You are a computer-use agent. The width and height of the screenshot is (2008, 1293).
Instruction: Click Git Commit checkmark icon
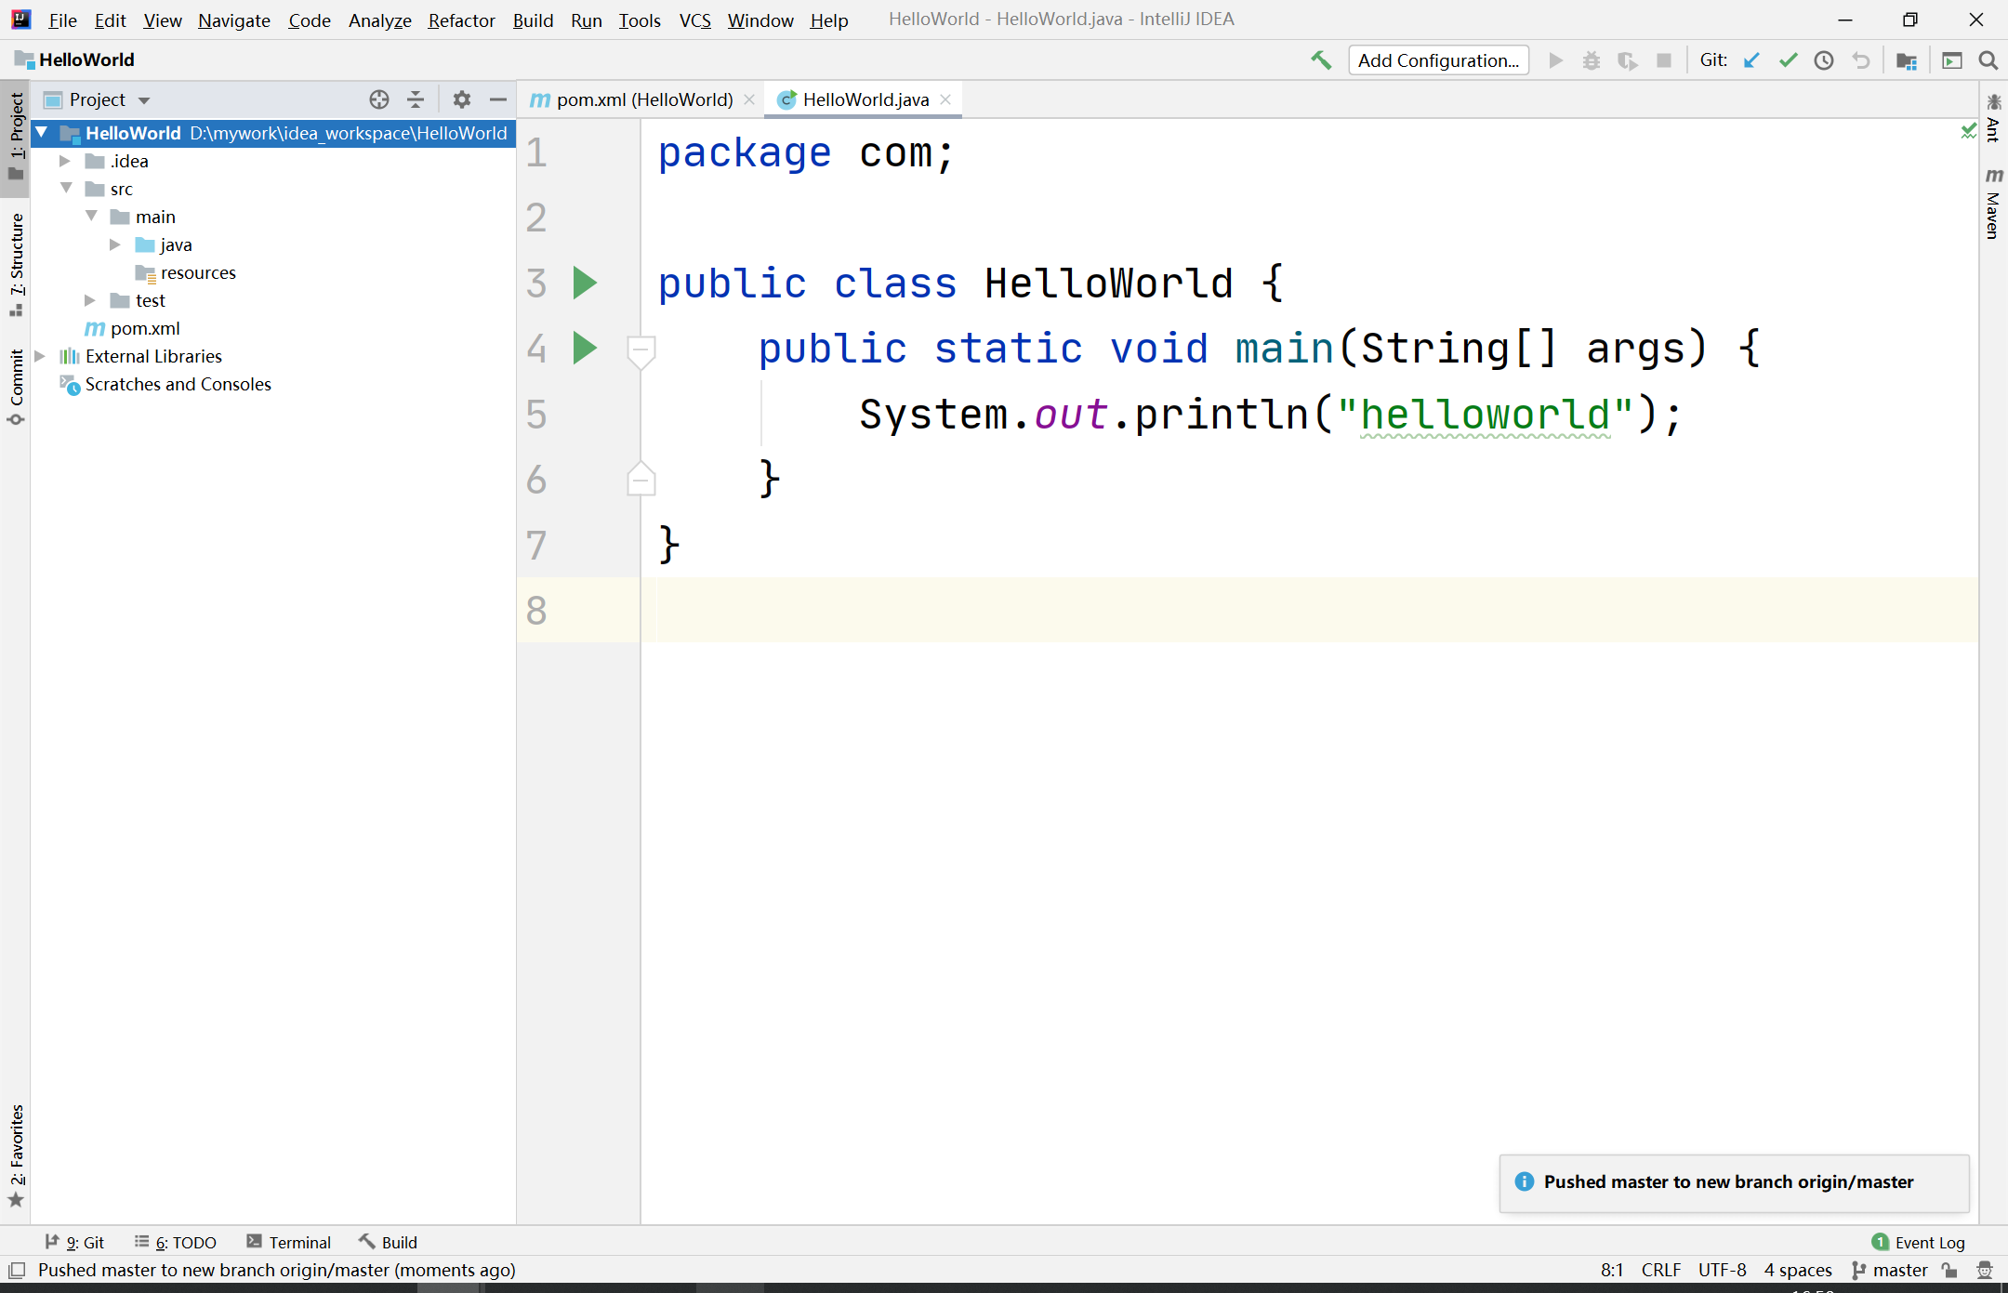pos(1788,60)
